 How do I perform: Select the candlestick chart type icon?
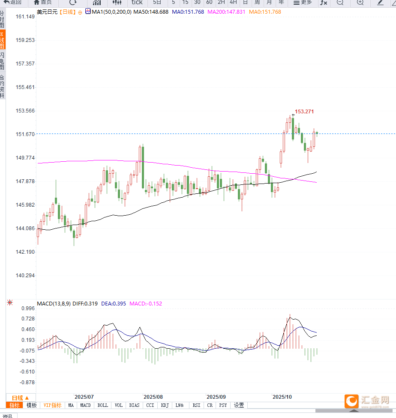pyautogui.click(x=117, y=3)
